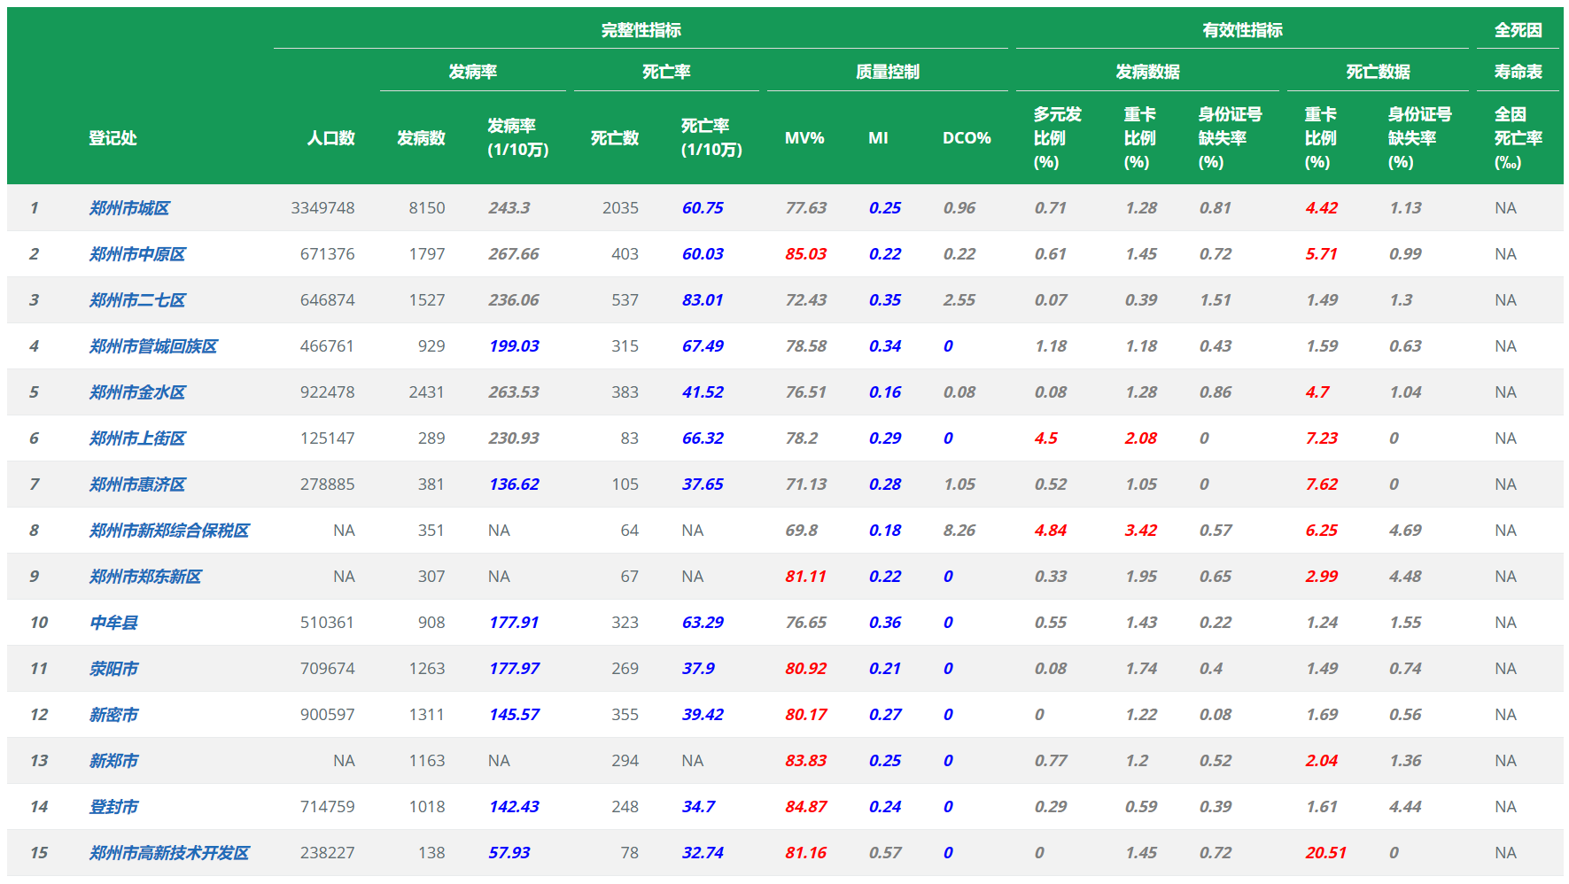Open the 荥阳市 registry link
This screenshot has width=1569, height=884.
coord(113,669)
